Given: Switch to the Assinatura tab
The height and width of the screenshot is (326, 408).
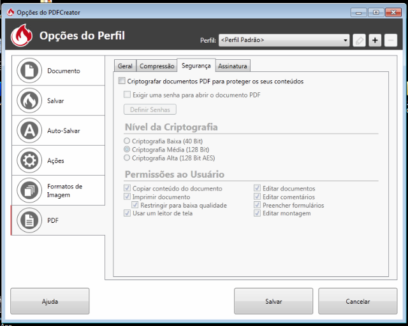Looking at the screenshot, I should click(x=233, y=66).
